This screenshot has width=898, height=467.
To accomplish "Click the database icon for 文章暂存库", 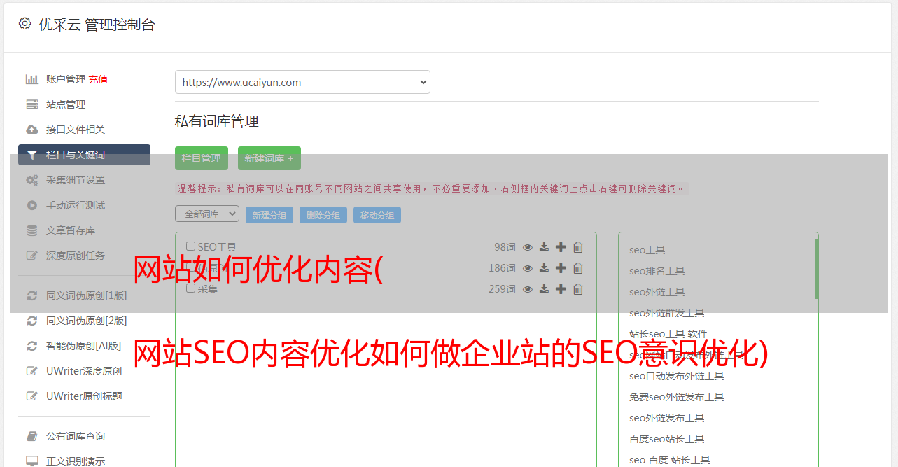I will (32, 230).
